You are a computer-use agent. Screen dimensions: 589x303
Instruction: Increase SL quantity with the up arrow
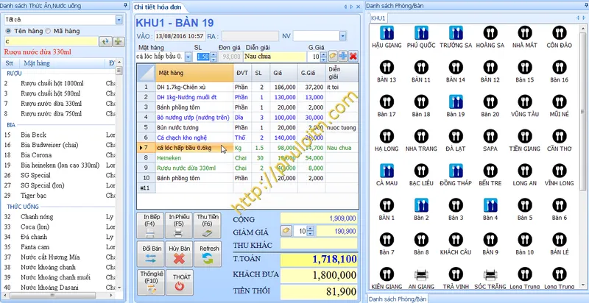214,54
